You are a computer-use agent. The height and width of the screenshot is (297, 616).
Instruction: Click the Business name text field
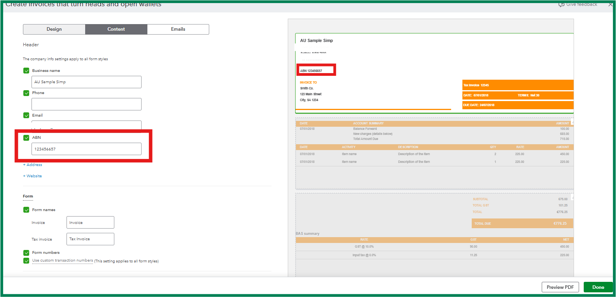coord(86,82)
